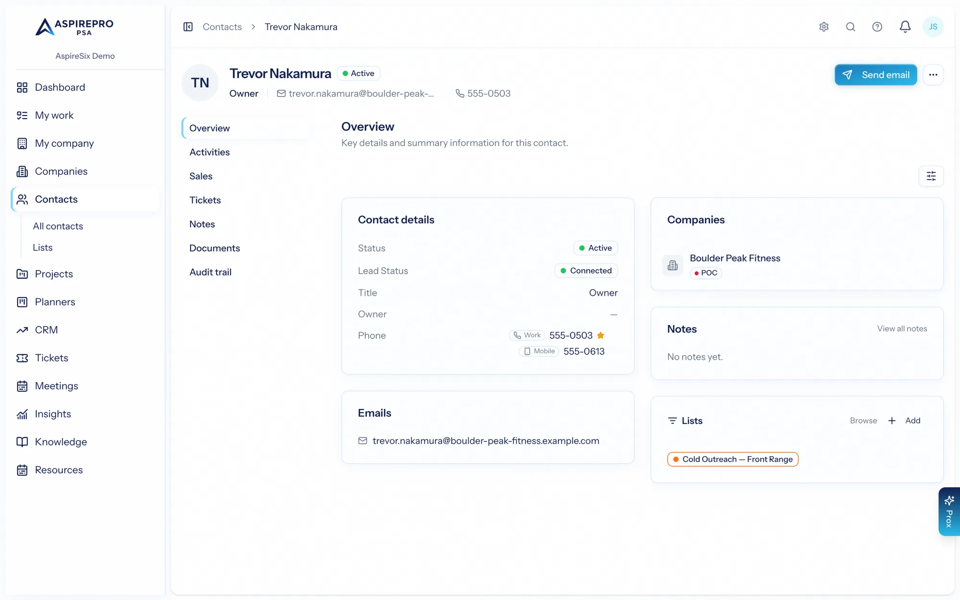Click the search magnifier icon
The height and width of the screenshot is (600, 960).
point(851,27)
